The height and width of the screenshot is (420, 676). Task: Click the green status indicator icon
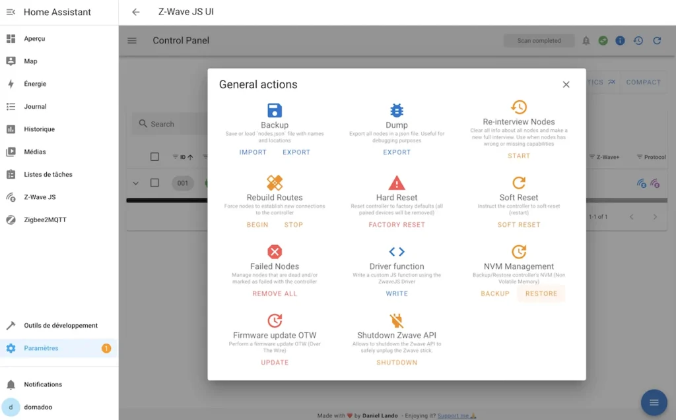tap(603, 40)
